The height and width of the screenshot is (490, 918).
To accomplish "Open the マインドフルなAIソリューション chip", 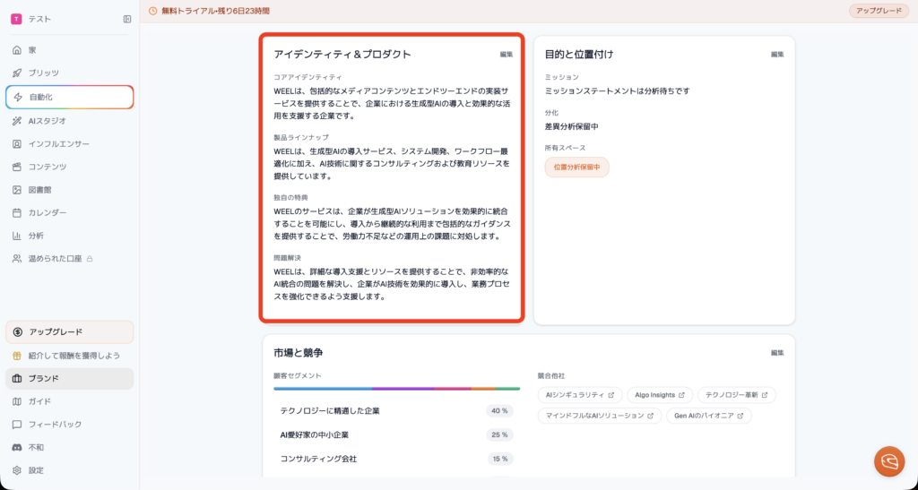I will [600, 416].
